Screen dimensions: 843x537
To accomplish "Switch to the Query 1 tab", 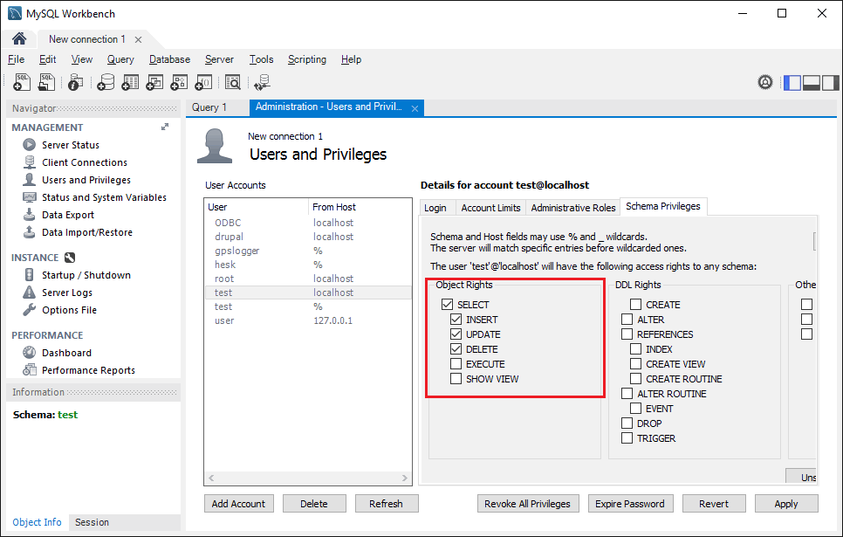I will (209, 107).
